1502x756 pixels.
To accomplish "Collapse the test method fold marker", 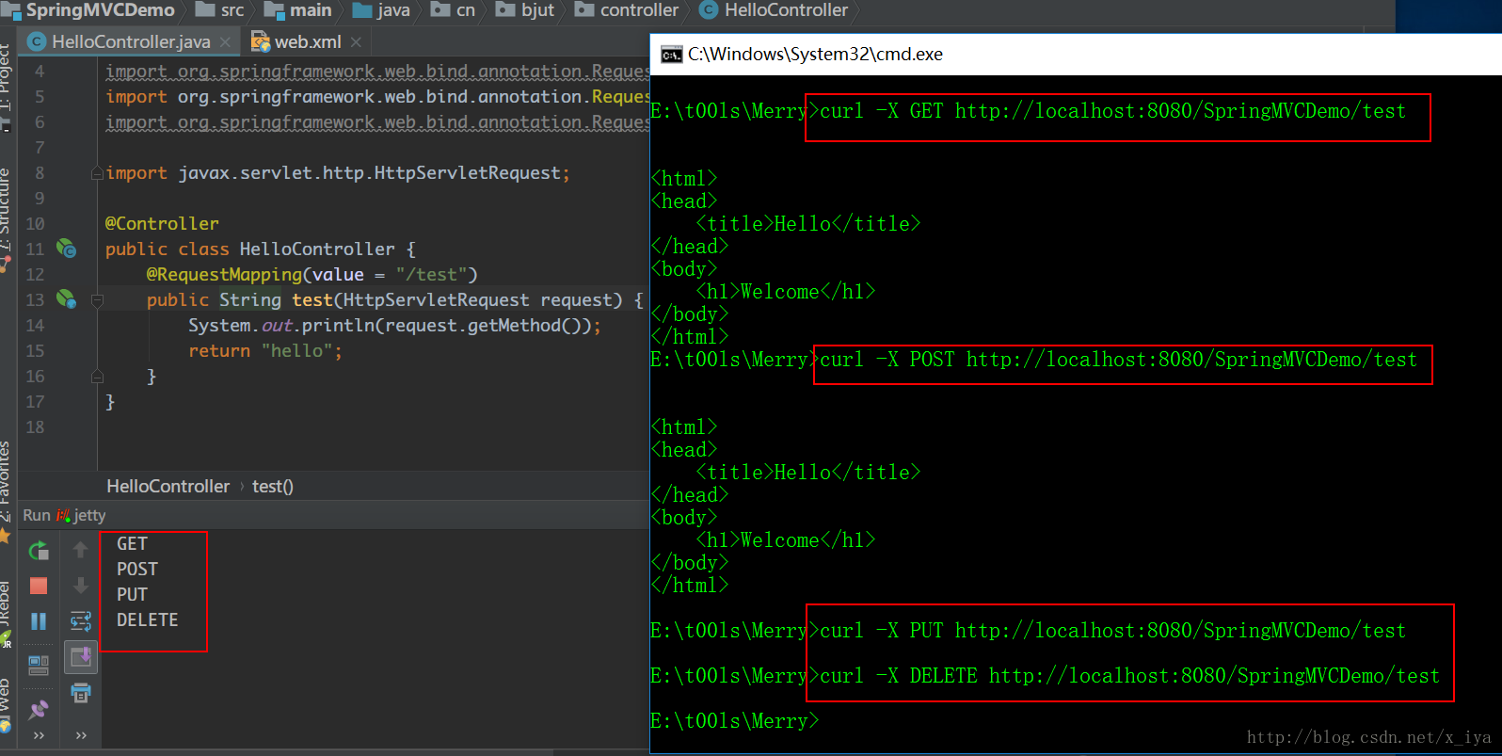I will coord(97,300).
